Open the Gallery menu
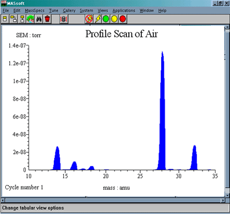Image resolution: width=230 pixels, height=214 pixels. [69, 11]
